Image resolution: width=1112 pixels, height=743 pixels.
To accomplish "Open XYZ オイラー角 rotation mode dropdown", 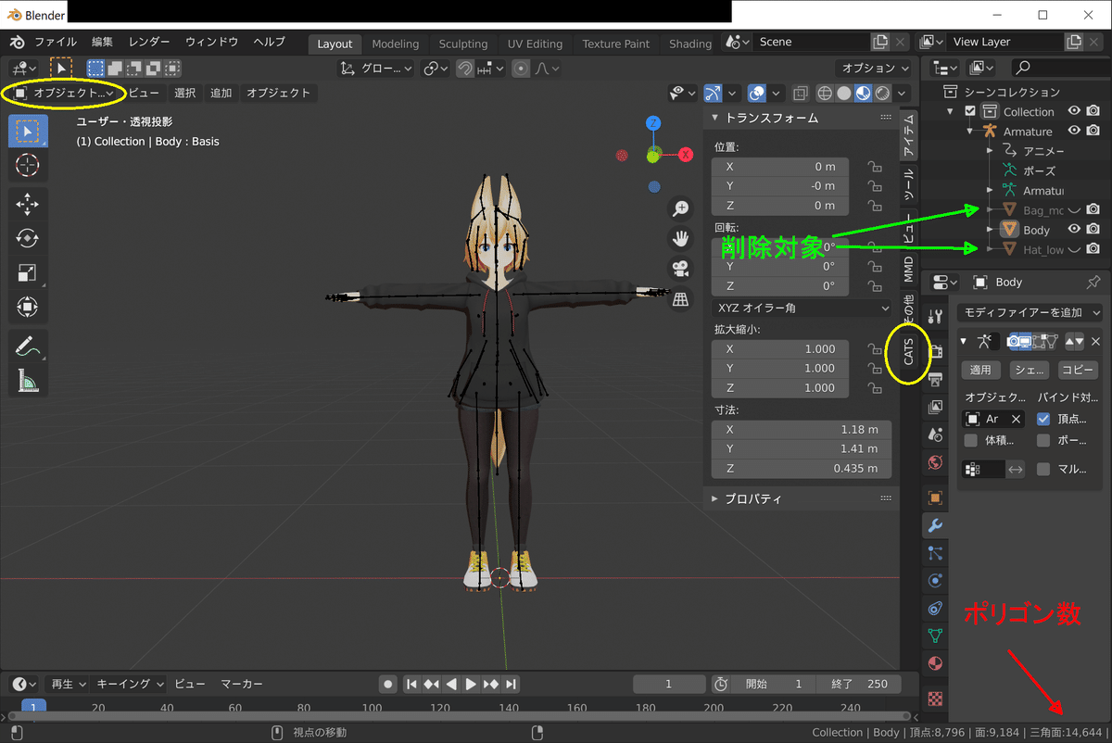I will coord(802,308).
